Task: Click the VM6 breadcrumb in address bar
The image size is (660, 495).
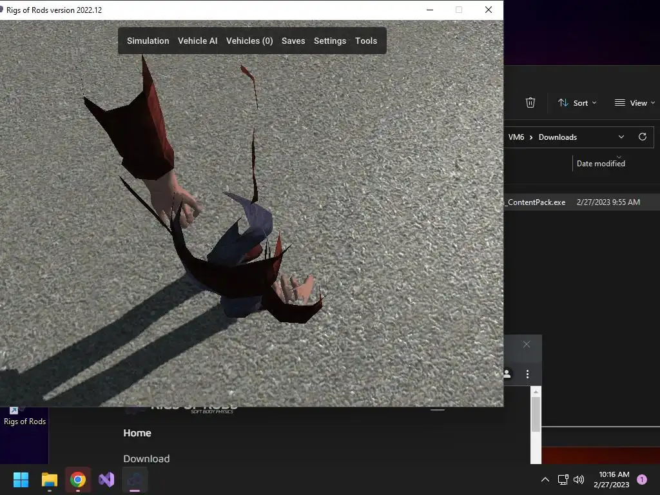Action: [x=516, y=137]
